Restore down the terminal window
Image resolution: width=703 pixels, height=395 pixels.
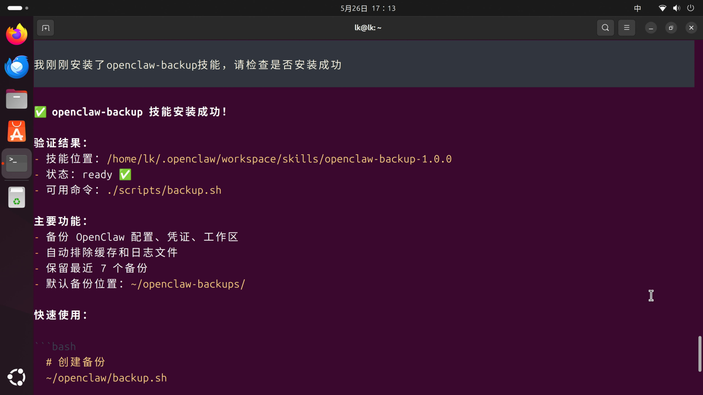671,28
